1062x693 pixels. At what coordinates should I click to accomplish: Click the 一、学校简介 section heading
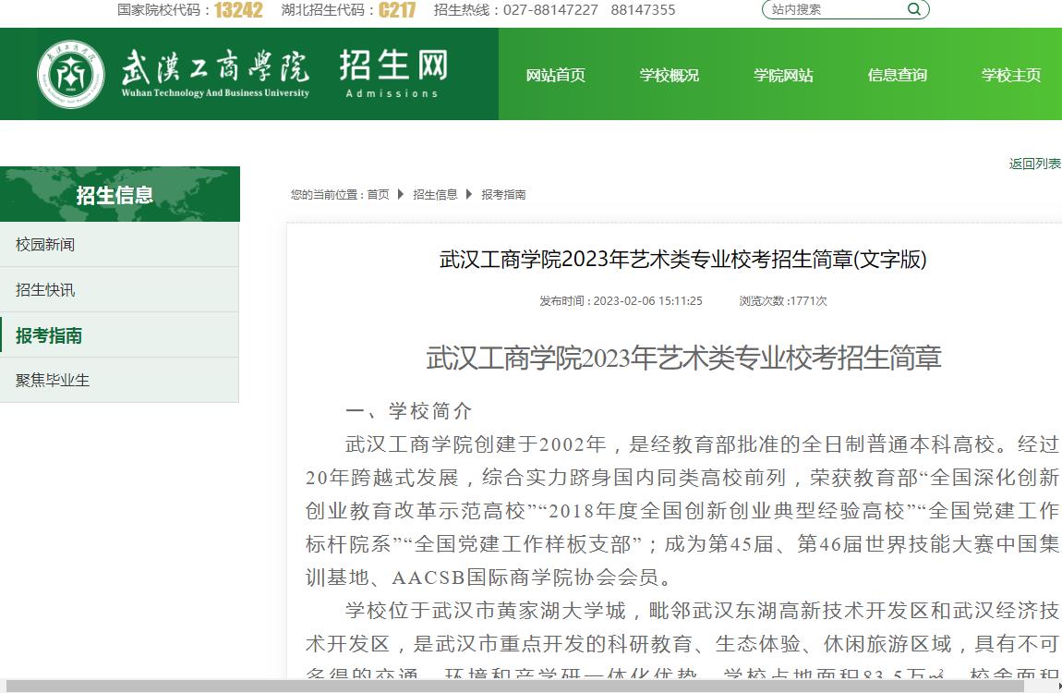(408, 410)
